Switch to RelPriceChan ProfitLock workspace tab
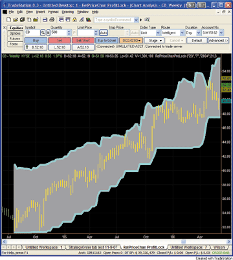This screenshot has width=233, height=260. [144, 247]
